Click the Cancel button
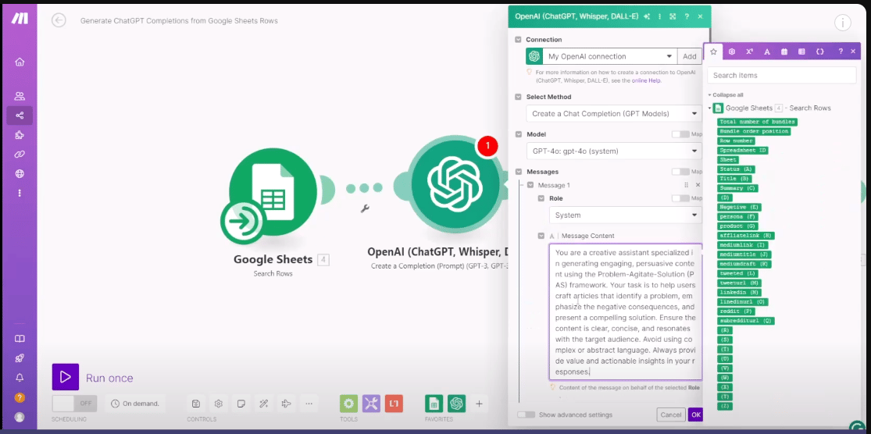This screenshot has width=871, height=434. pos(670,414)
